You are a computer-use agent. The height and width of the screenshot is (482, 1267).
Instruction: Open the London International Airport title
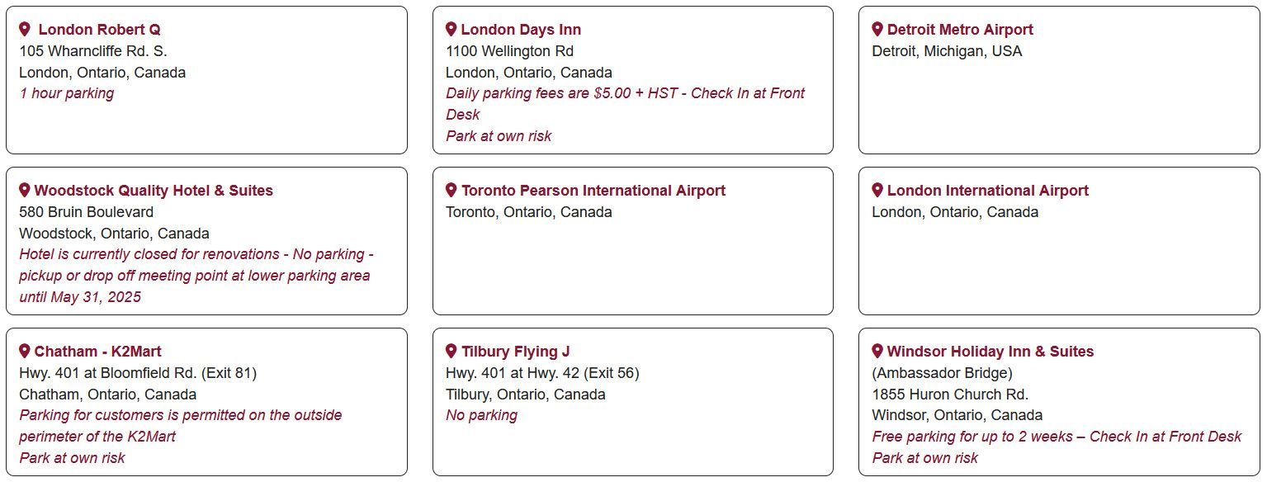point(988,191)
